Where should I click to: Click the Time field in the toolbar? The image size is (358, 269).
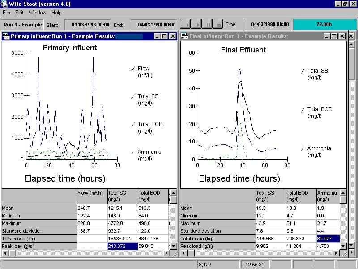tap(267, 25)
